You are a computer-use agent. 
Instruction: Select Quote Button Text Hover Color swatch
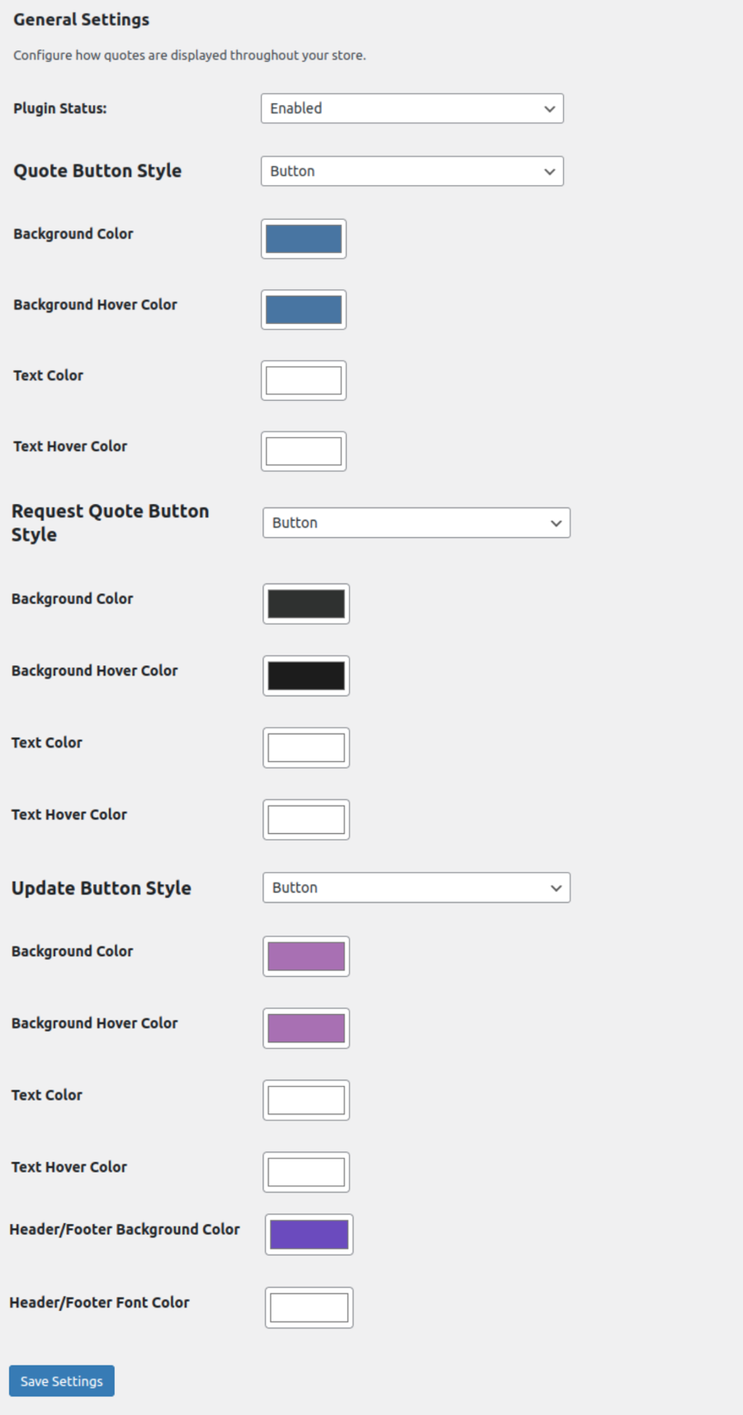[x=303, y=451]
